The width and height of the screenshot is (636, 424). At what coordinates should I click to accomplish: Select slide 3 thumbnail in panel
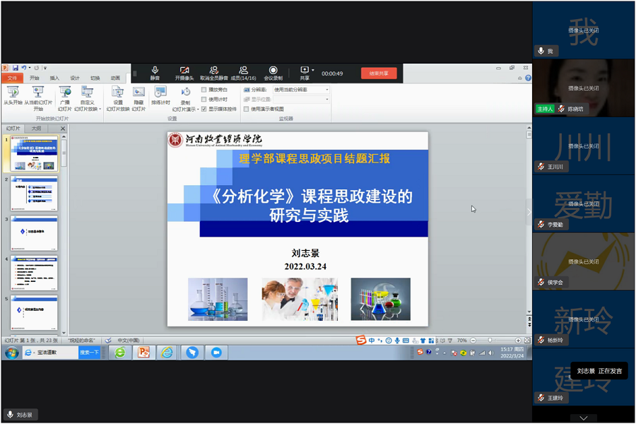pos(34,233)
